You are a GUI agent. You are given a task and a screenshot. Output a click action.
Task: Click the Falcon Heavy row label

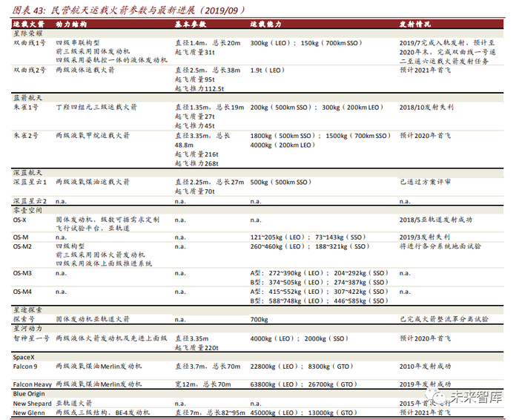[x=33, y=384]
